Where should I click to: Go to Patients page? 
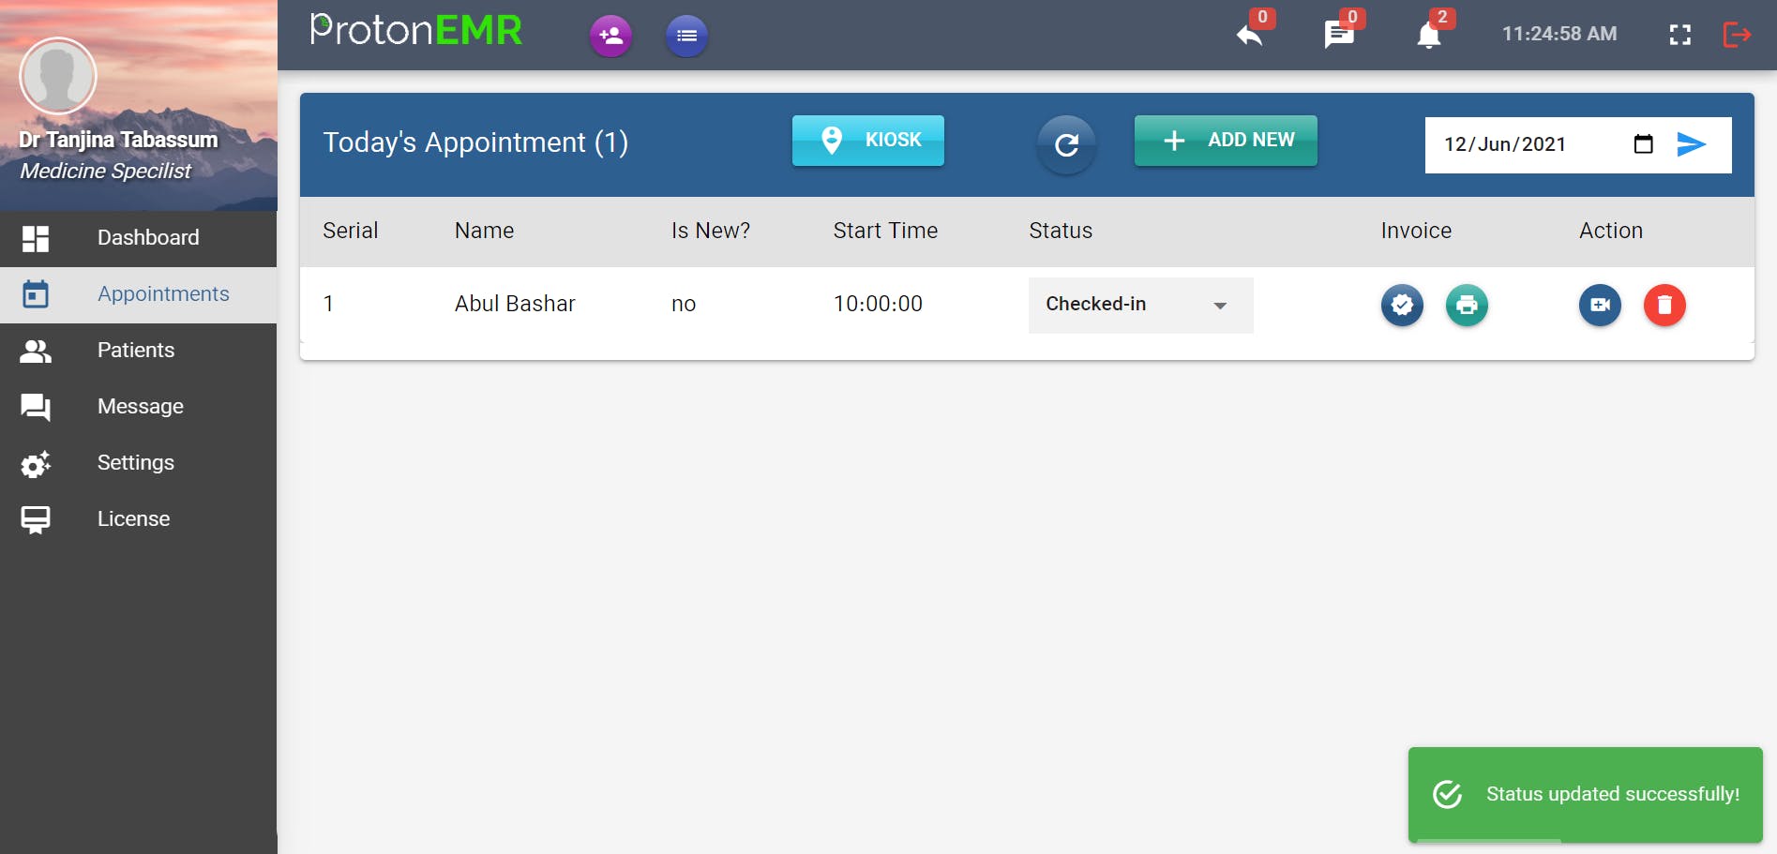pyautogui.click(x=138, y=351)
